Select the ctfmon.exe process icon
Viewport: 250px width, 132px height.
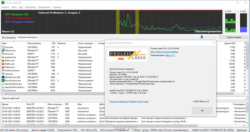coord(3,50)
